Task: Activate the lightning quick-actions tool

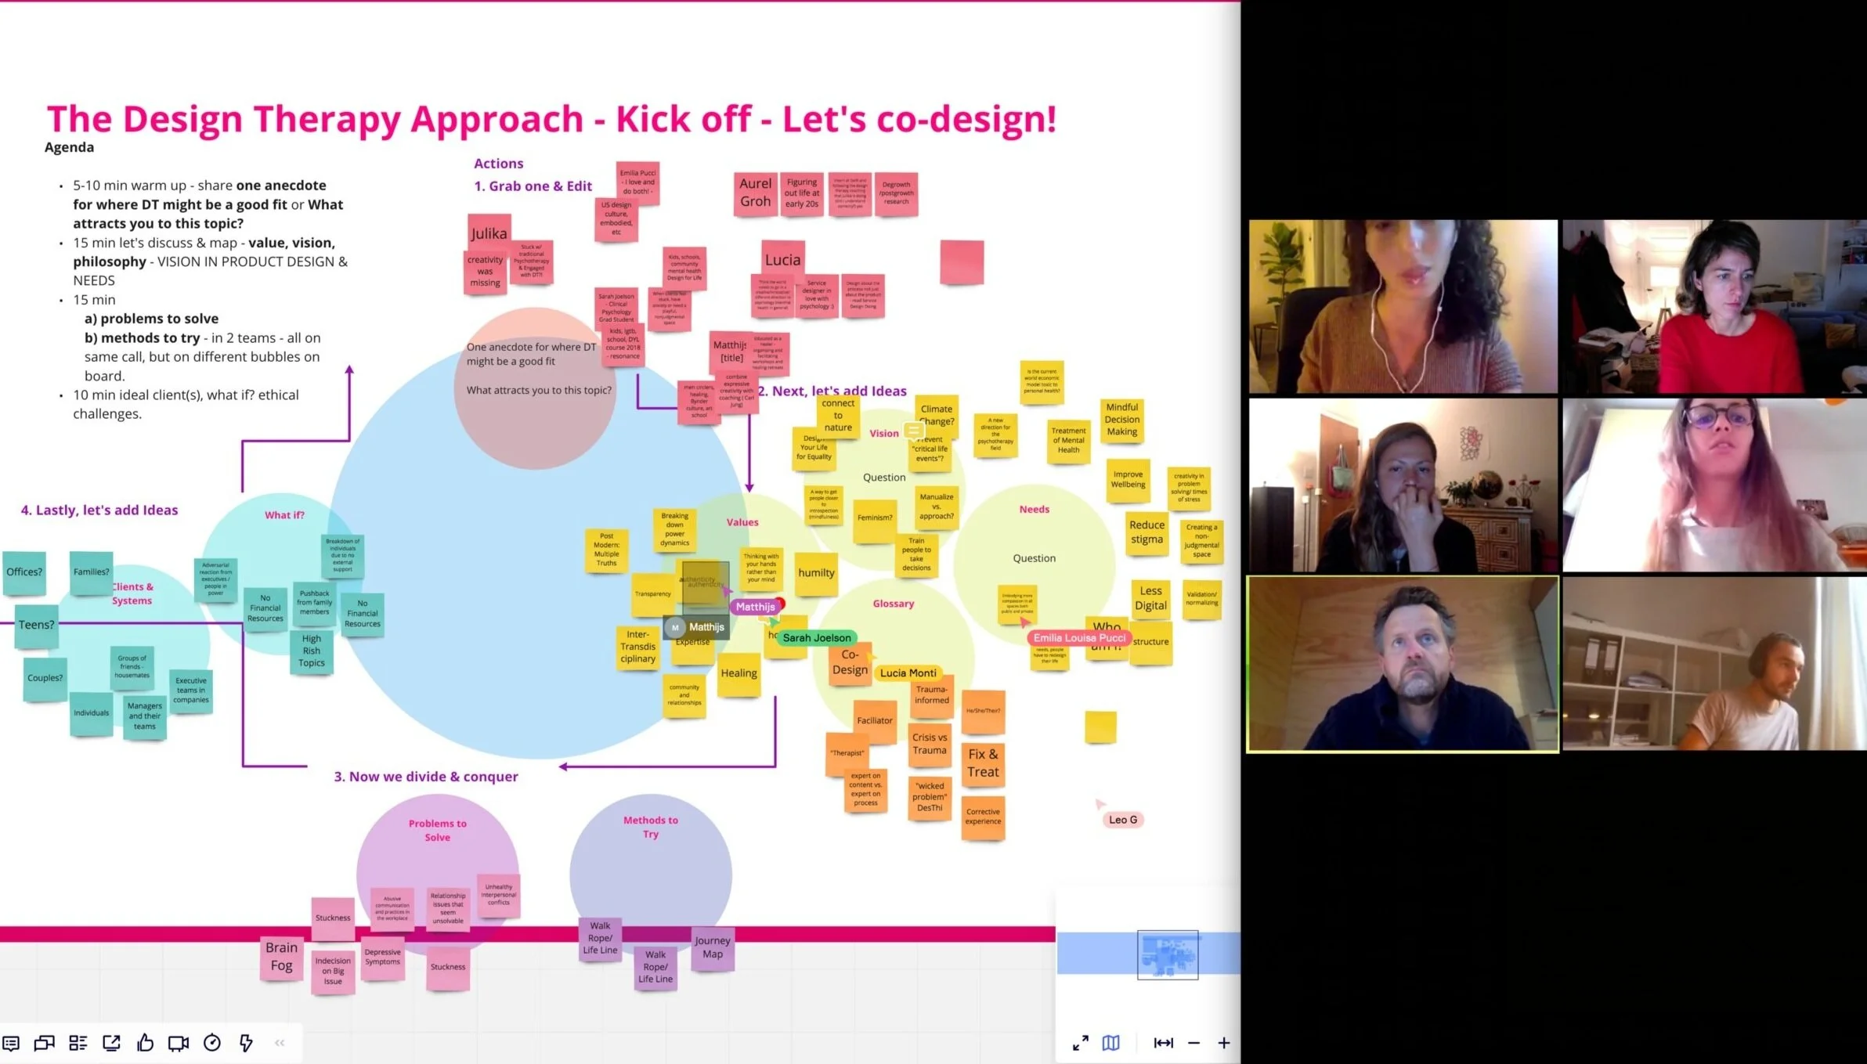Action: click(245, 1042)
